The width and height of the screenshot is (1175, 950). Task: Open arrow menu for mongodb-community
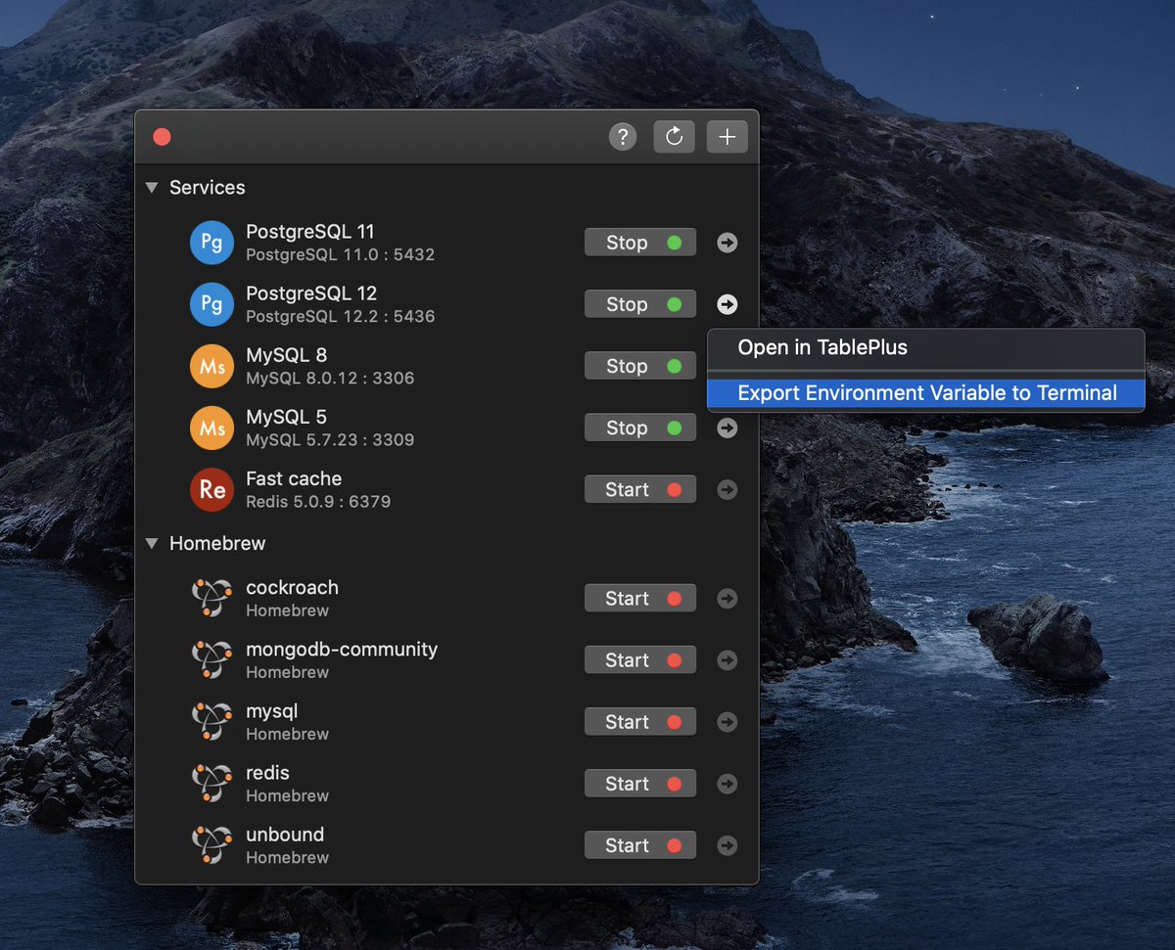coord(727,659)
